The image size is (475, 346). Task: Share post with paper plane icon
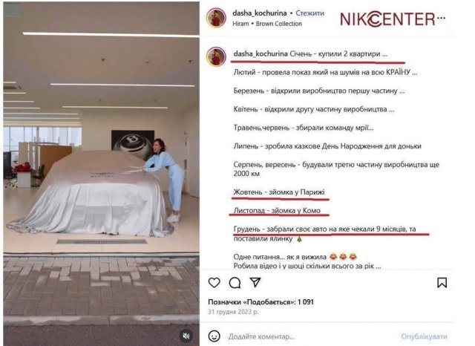click(255, 282)
